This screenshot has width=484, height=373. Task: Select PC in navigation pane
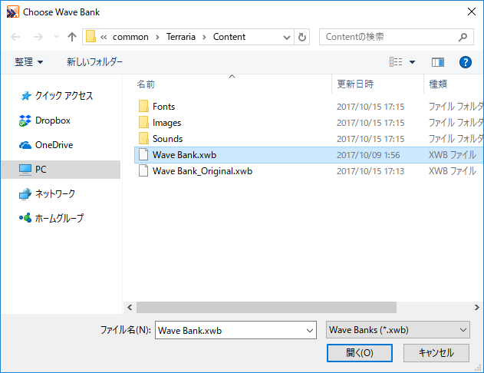tap(61, 169)
